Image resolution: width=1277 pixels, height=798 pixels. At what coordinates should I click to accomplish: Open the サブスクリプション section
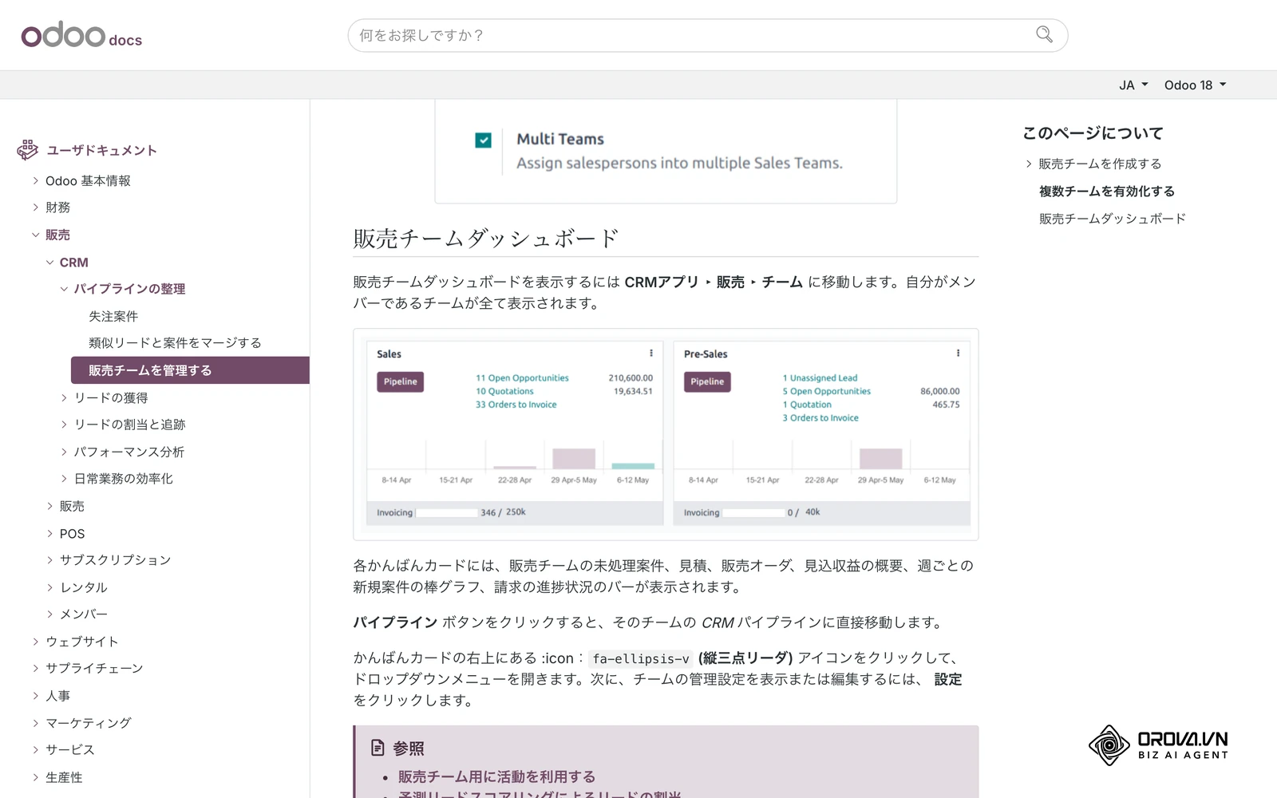(115, 560)
